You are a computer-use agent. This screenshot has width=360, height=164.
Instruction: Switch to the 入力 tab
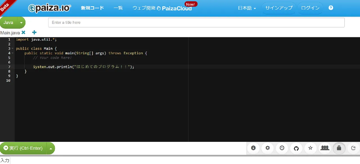(x=5, y=161)
